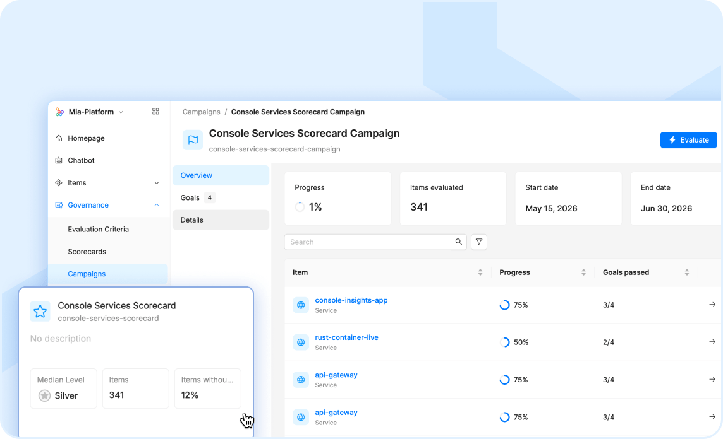
Task: Open the grid apps icon in sidebar header
Action: click(155, 112)
